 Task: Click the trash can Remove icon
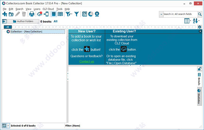tap(24, 14)
